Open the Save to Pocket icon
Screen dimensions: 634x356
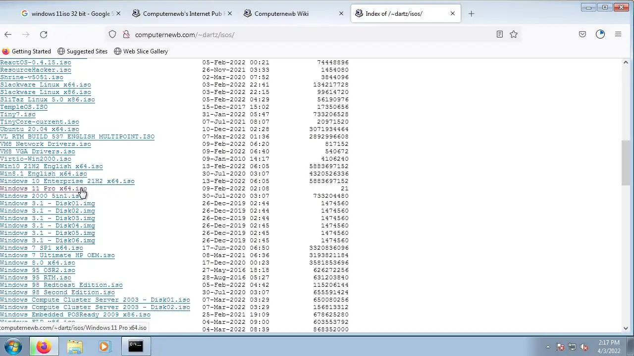(582, 34)
